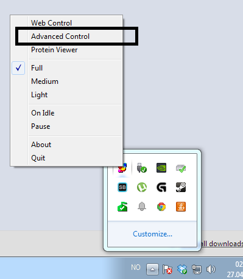Image resolution: width=243 pixels, height=279 pixels.
Task: Open the Google Chrome tray icon
Action: click(x=161, y=207)
